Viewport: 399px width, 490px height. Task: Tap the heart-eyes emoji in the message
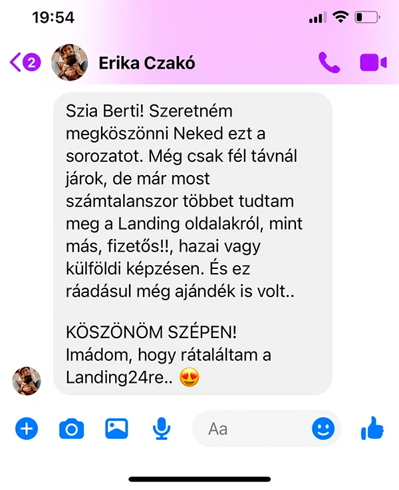tap(190, 377)
